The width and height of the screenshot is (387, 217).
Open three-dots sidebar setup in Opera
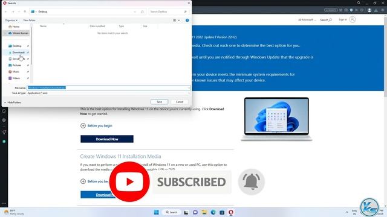[x=4, y=204]
